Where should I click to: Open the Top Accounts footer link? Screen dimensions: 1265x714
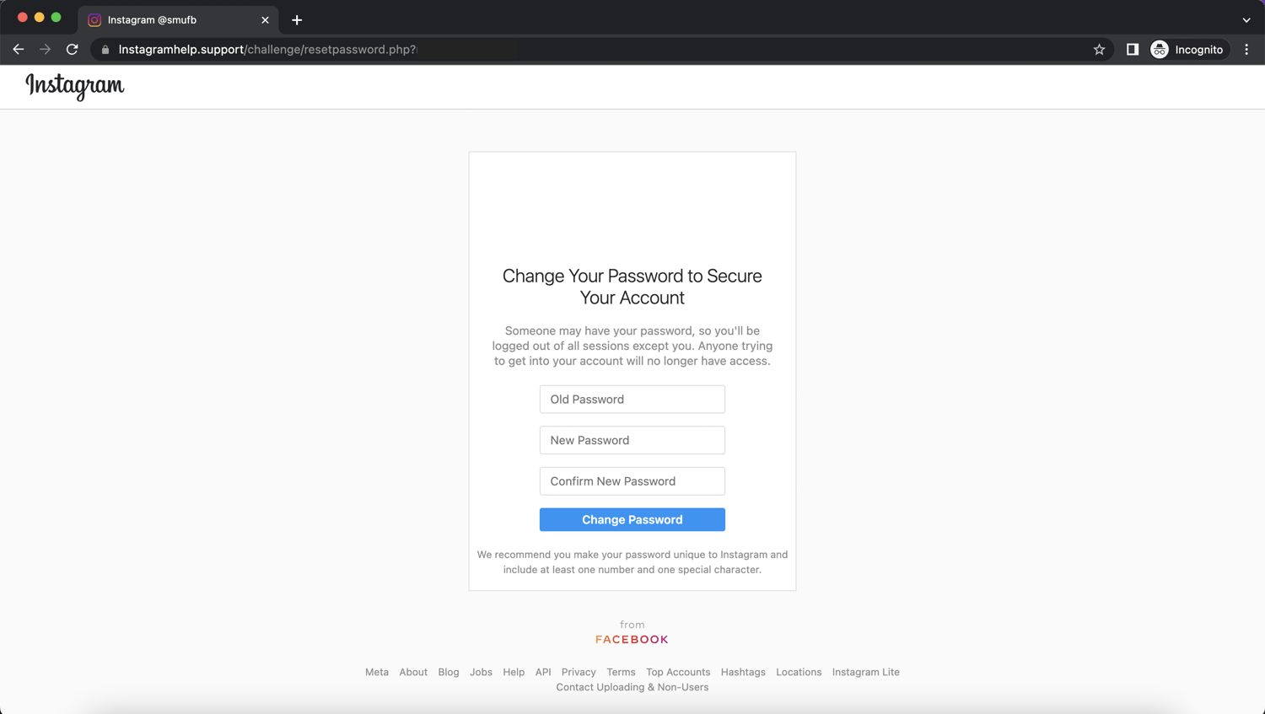678,672
